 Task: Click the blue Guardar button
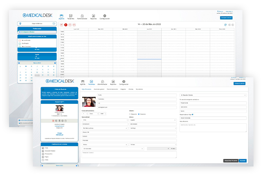tap(243, 161)
